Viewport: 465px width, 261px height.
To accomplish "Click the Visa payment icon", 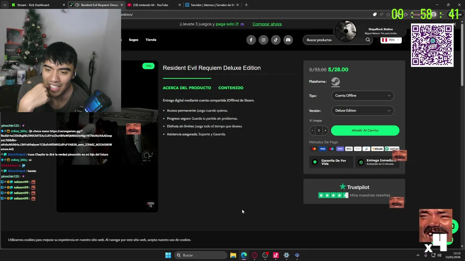I will point(323,149).
